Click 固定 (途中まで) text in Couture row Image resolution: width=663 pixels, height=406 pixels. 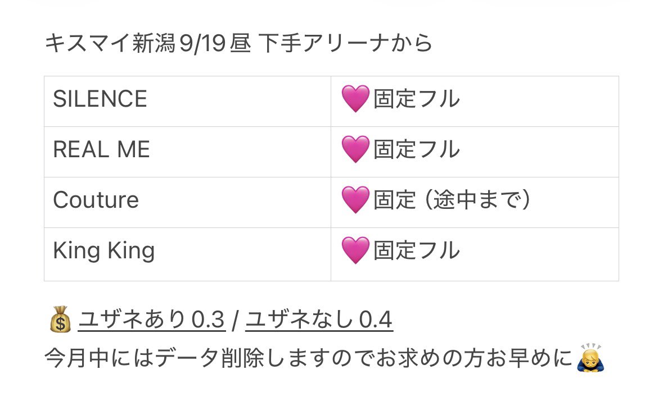(x=452, y=200)
